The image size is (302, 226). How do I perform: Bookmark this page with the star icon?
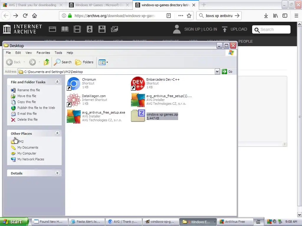click(x=189, y=16)
